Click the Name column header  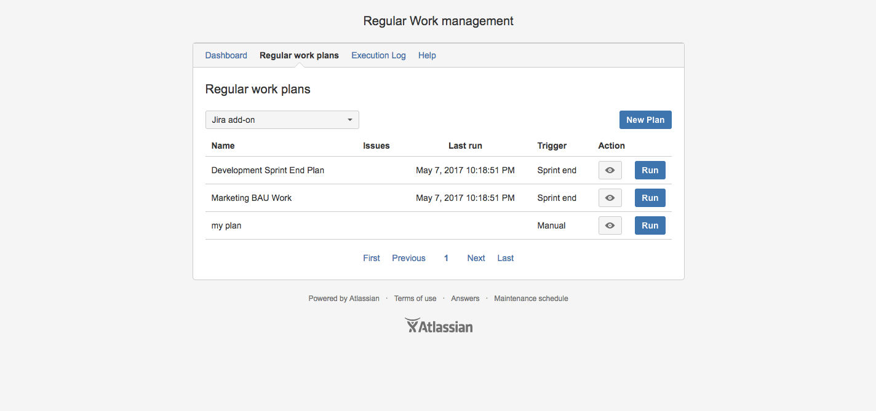[223, 146]
